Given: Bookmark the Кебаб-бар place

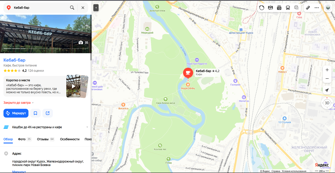Looking at the screenshot, I should (x=35, y=113).
